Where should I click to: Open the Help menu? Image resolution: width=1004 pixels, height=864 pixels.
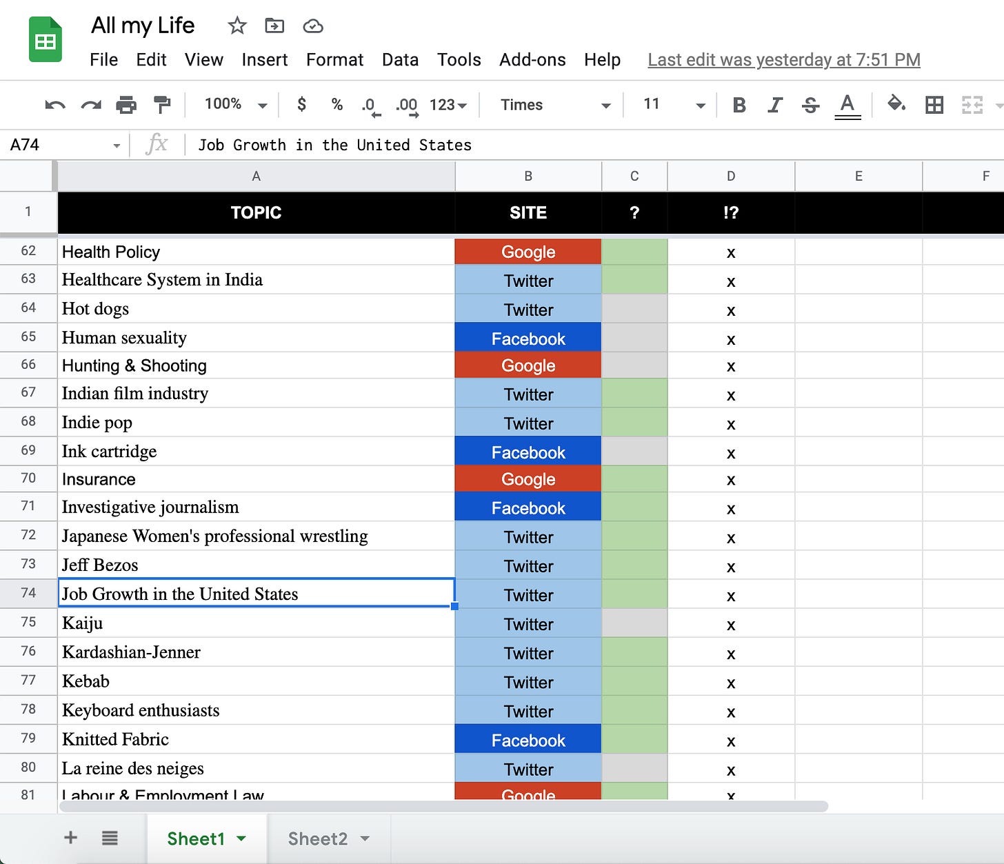pyautogui.click(x=602, y=60)
